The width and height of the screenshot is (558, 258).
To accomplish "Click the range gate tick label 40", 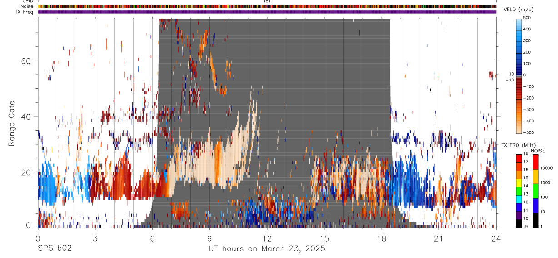I will click(x=25, y=116).
